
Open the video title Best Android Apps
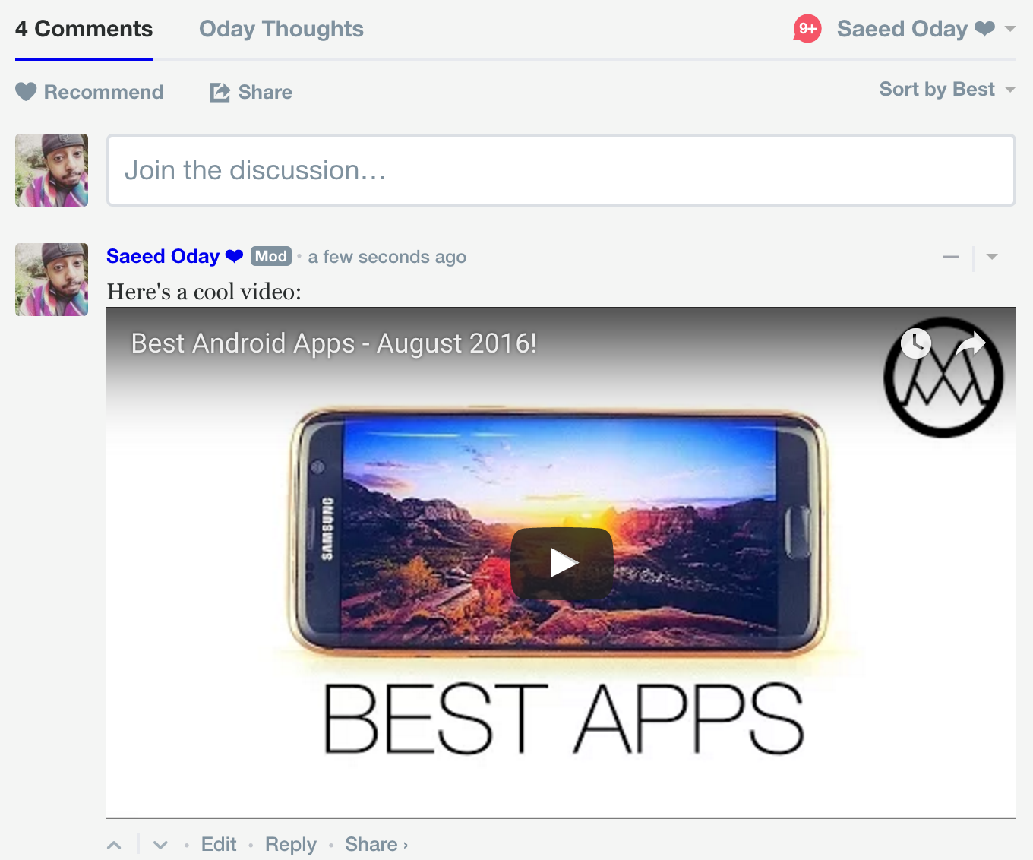pos(334,343)
